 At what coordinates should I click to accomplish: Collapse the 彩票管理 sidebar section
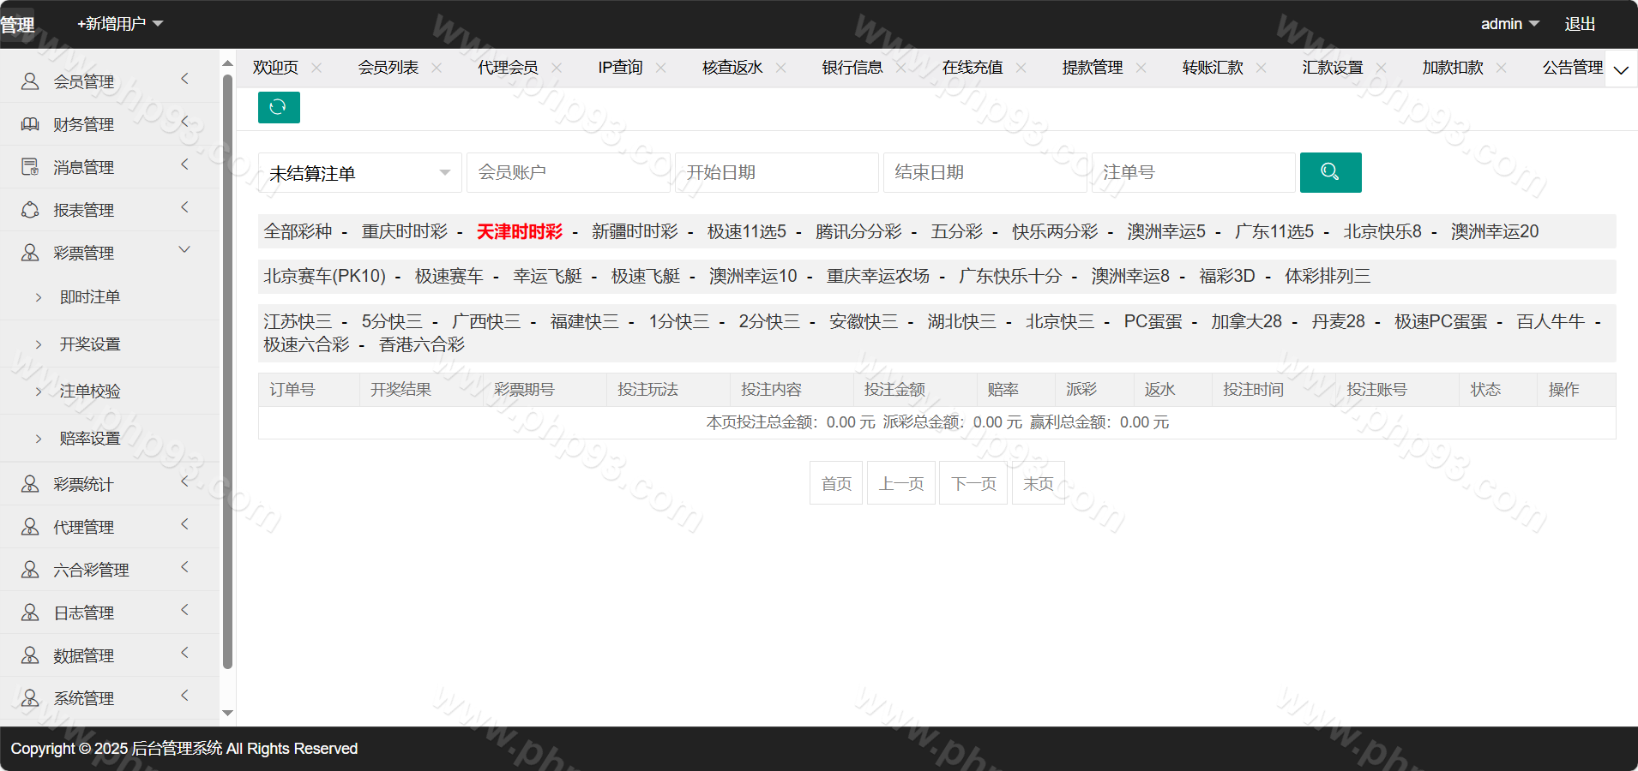(184, 250)
